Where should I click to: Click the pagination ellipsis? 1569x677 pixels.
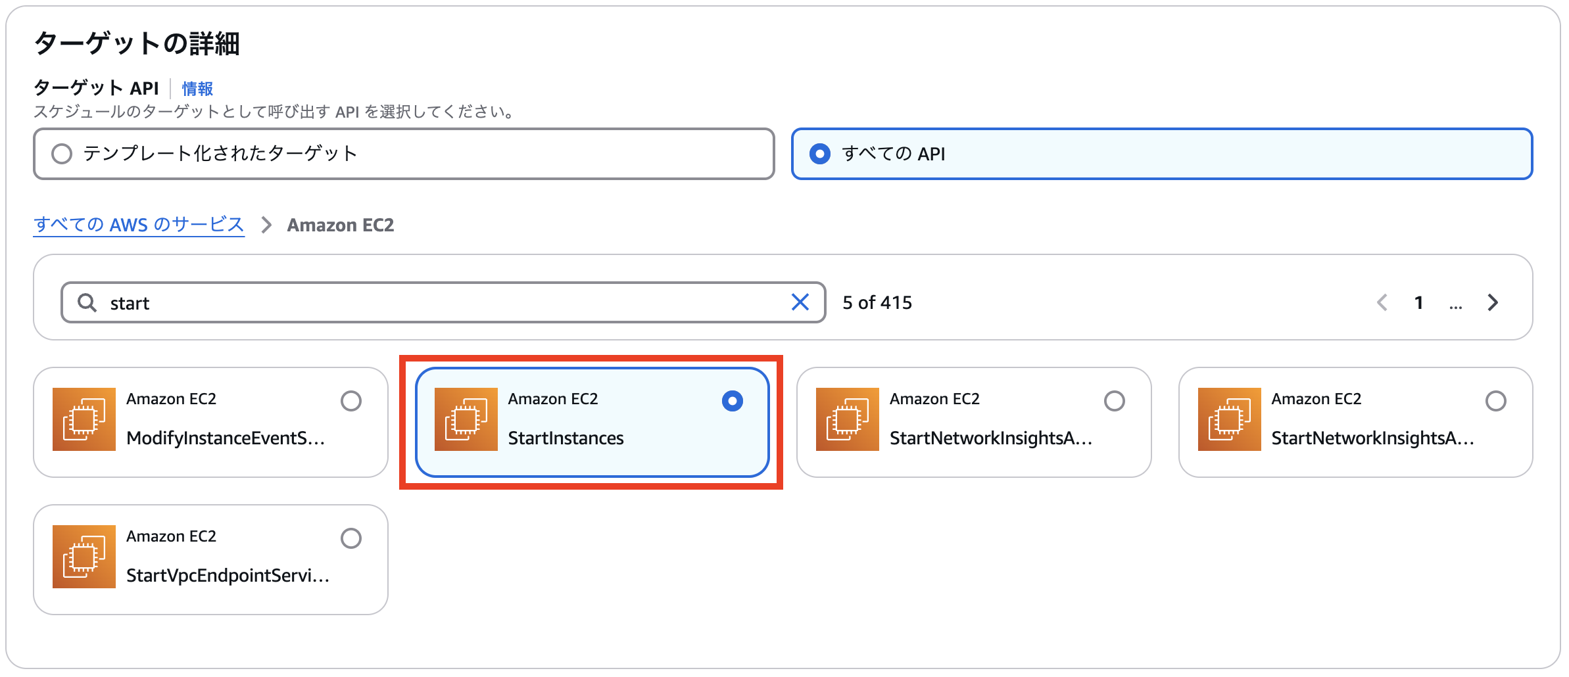coord(1456,306)
